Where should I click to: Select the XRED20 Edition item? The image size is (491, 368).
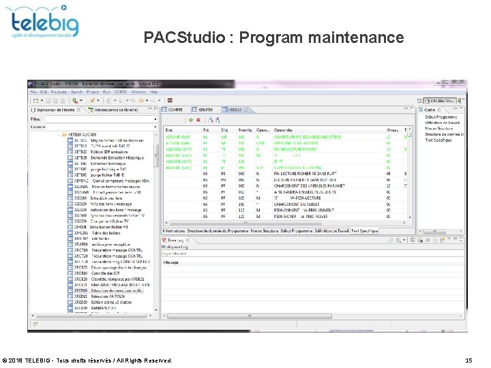100,303
